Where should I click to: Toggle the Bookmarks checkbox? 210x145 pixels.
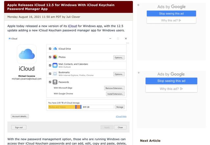coord(50,74)
